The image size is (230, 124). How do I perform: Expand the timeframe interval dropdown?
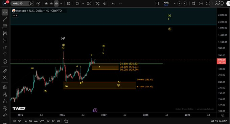pos(61,3)
